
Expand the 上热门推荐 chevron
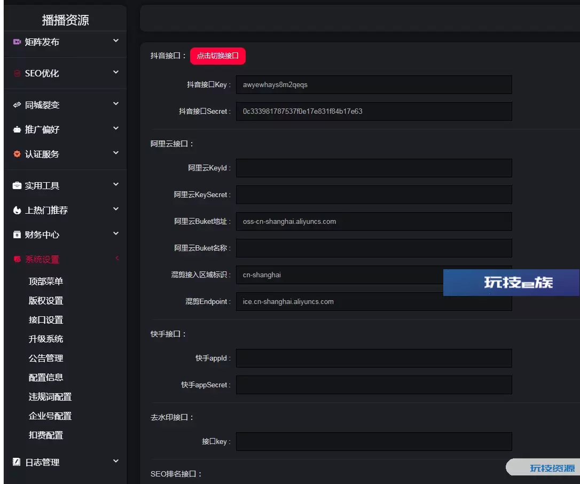116,209
